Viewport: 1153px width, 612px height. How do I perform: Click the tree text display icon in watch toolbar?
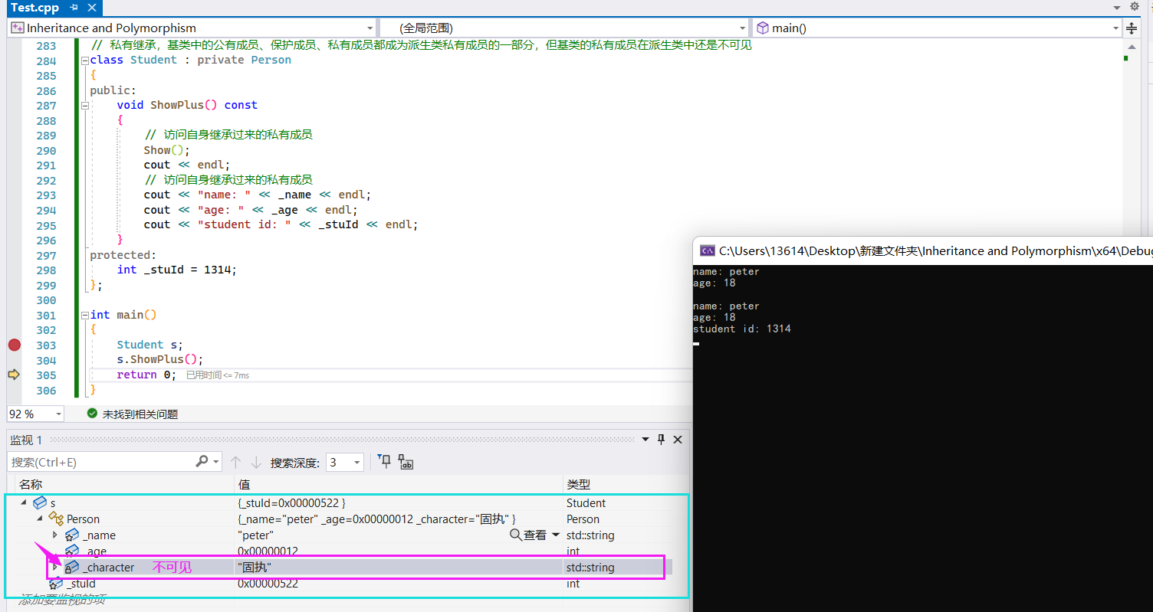click(406, 462)
